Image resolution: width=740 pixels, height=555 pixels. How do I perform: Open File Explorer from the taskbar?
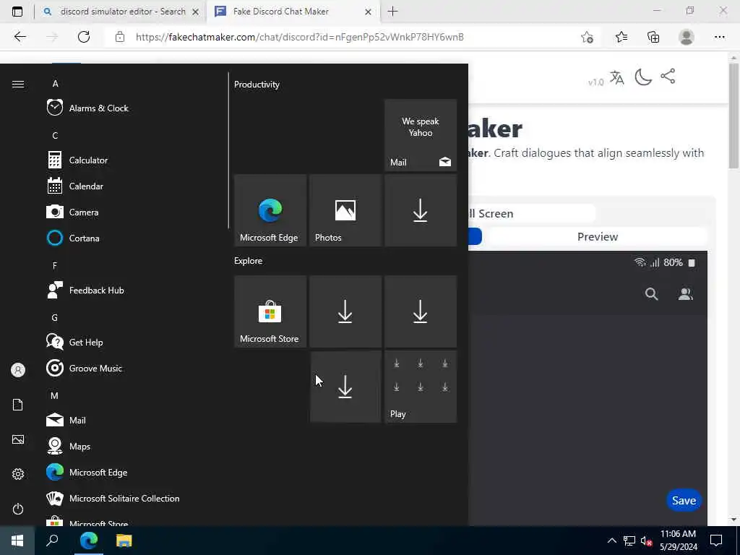(x=124, y=541)
